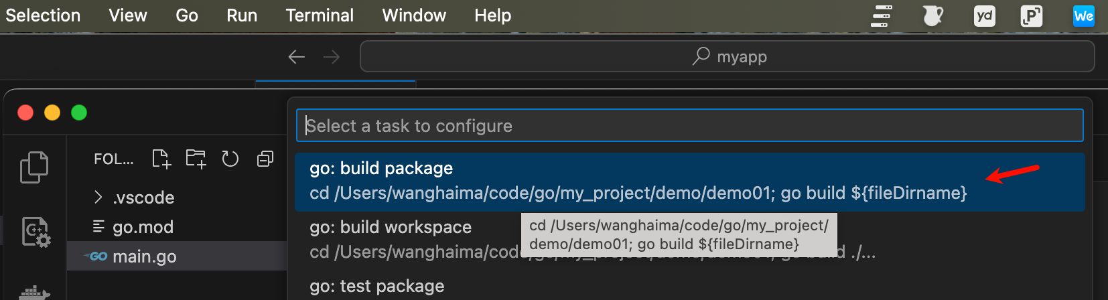Image resolution: width=1108 pixels, height=300 pixels.
Task: Click the New File icon in explorer header
Action: click(x=161, y=159)
